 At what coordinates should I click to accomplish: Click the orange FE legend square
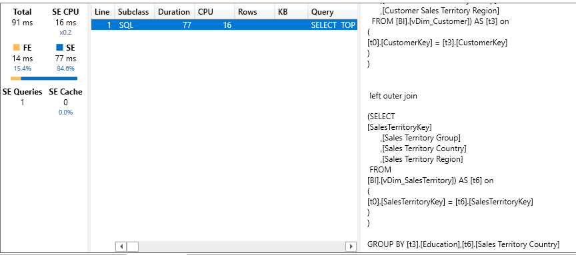tap(16, 47)
